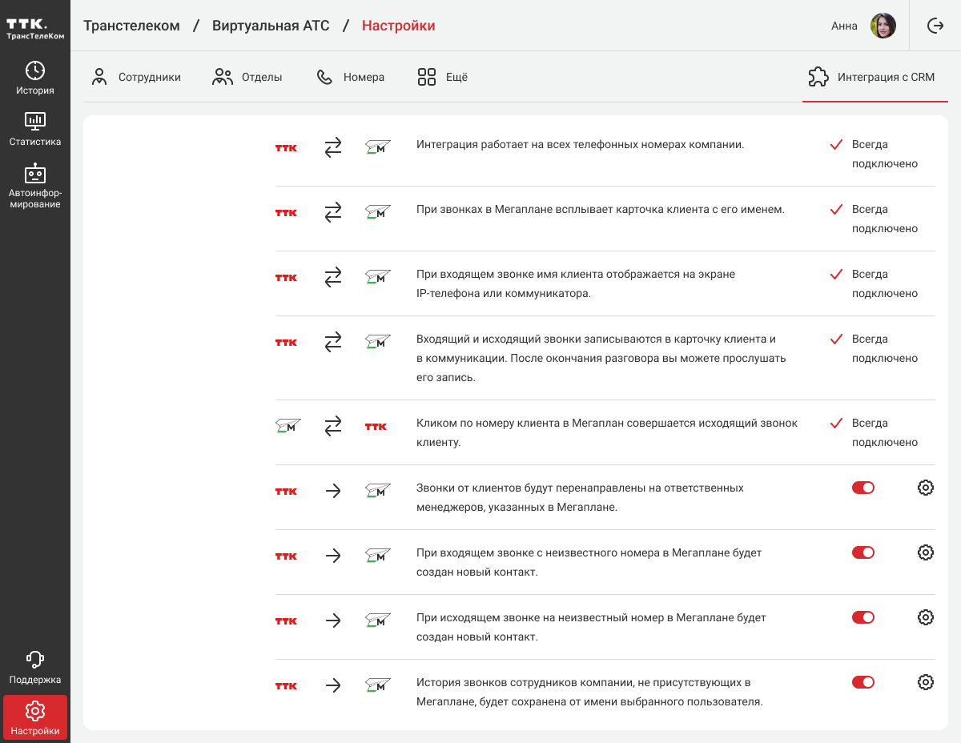Click Анна's profile avatar
The height and width of the screenshot is (743, 961).
(883, 26)
